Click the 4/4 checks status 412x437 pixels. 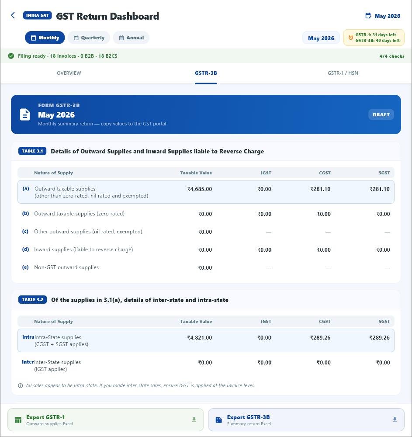click(x=391, y=56)
